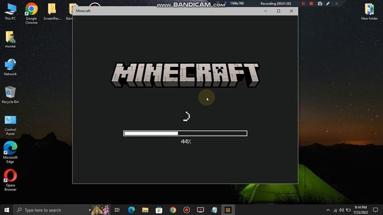Select the Control Panel desktop icon
The height and width of the screenshot is (215, 383).
(x=10, y=125)
